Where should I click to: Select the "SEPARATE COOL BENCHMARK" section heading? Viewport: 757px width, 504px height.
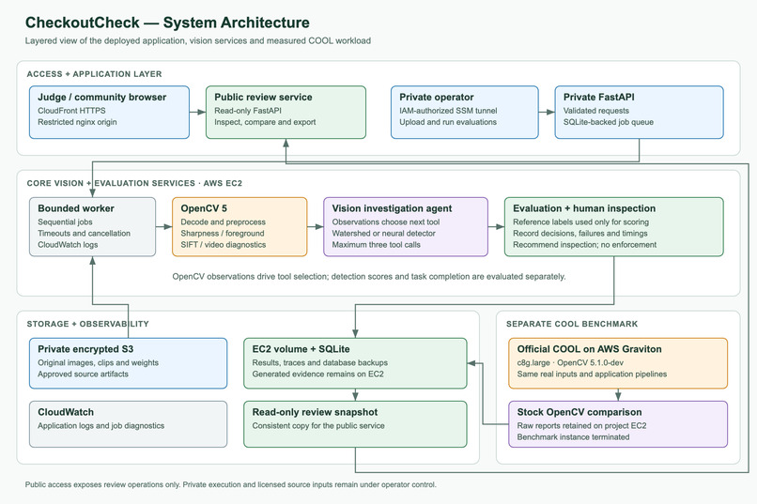coord(572,324)
